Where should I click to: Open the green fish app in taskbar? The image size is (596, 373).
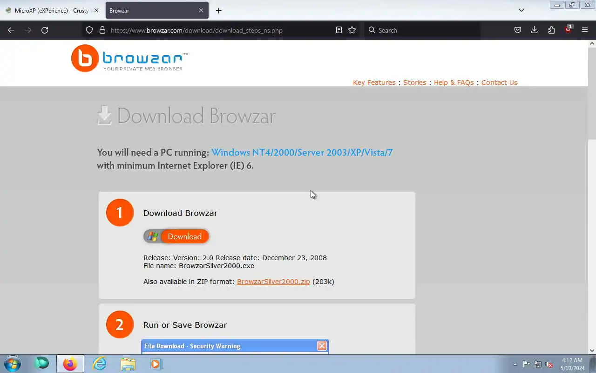pyautogui.click(x=42, y=364)
